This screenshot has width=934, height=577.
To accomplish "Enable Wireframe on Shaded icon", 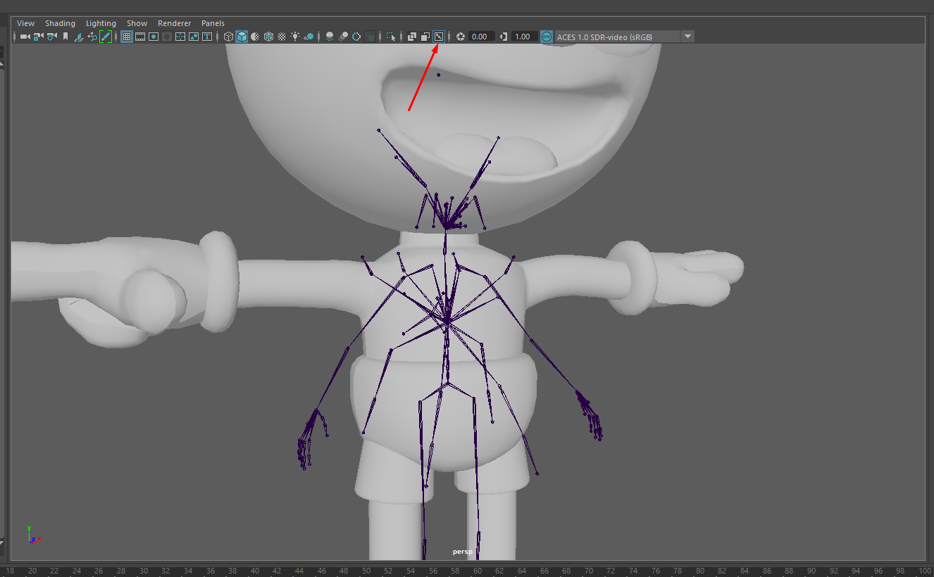I will pos(268,37).
